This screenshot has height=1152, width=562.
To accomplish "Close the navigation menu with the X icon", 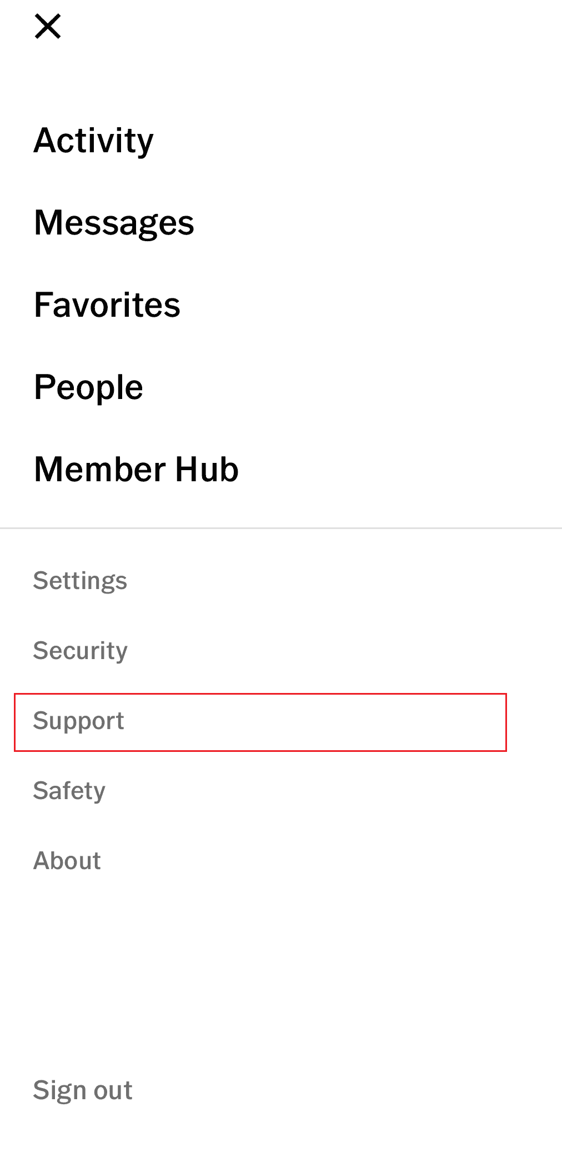I will [x=48, y=27].
